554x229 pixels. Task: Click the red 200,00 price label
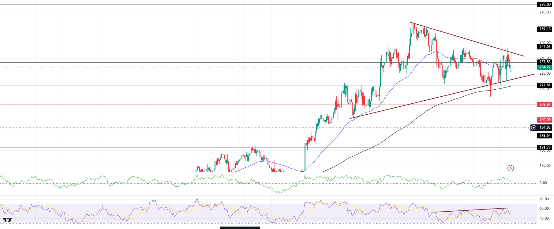545,120
